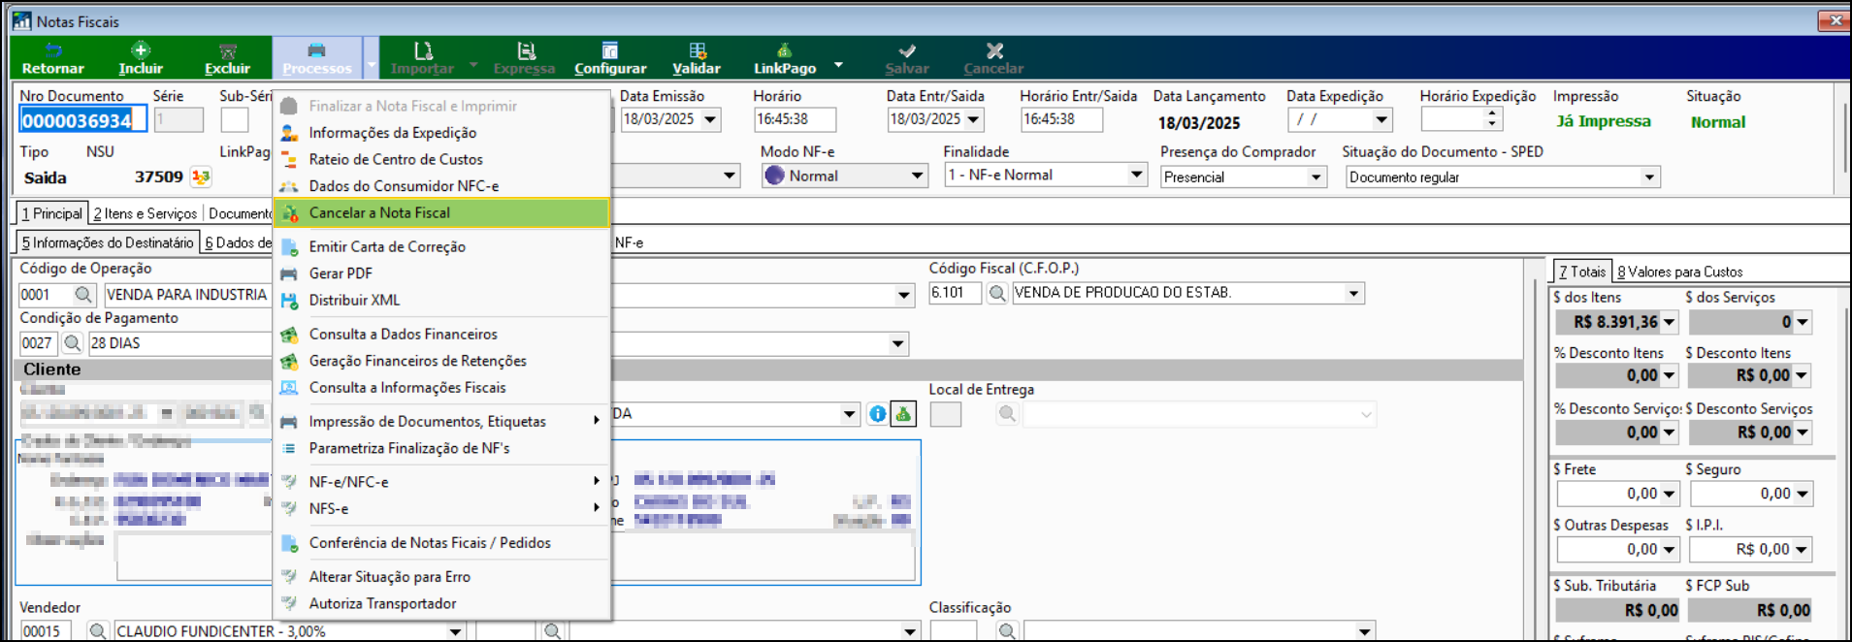Select Rateio de Centro de Custos
Image resolution: width=1852 pixels, height=642 pixels.
point(442,159)
